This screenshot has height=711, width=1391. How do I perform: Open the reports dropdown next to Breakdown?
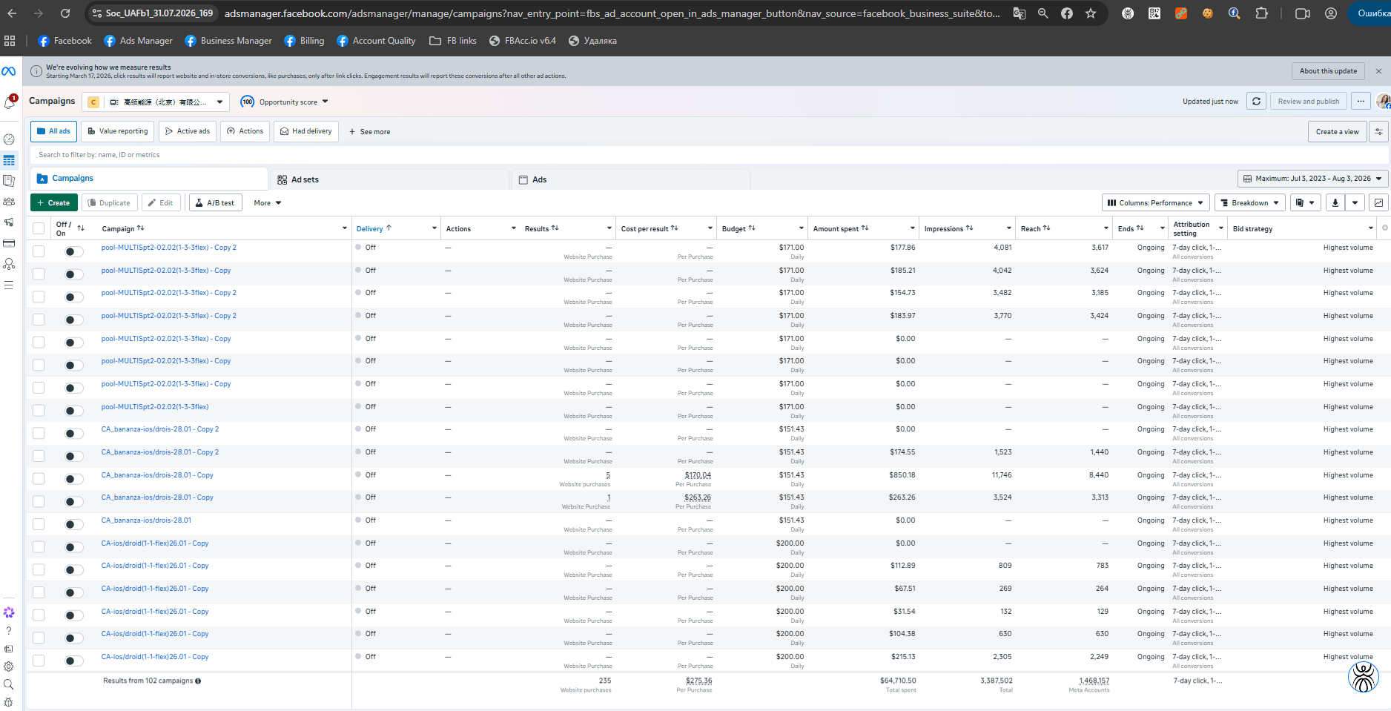(1305, 202)
